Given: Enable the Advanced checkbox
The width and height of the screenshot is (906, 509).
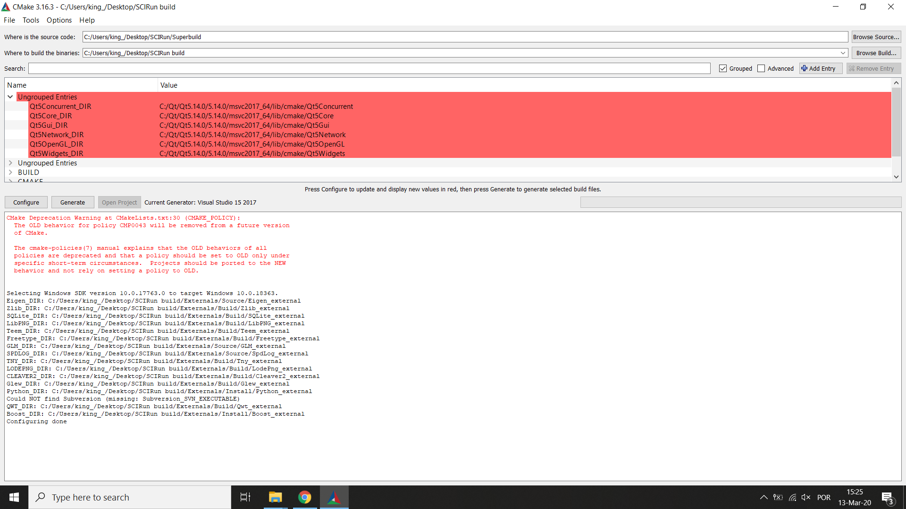Looking at the screenshot, I should [x=761, y=68].
